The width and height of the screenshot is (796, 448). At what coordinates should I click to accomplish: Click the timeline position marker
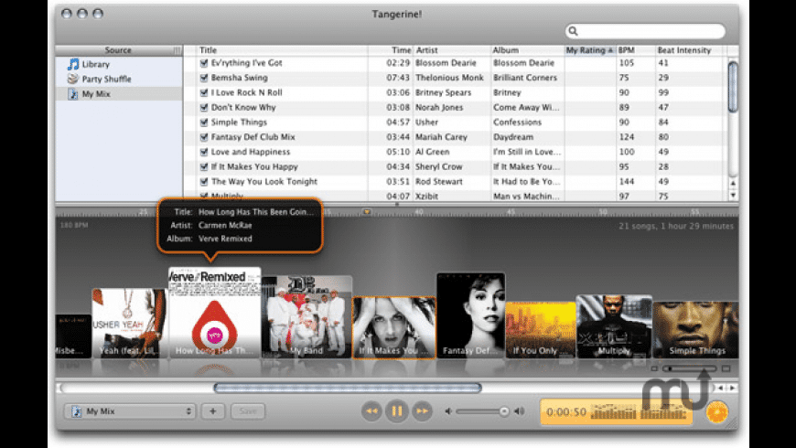(x=367, y=211)
